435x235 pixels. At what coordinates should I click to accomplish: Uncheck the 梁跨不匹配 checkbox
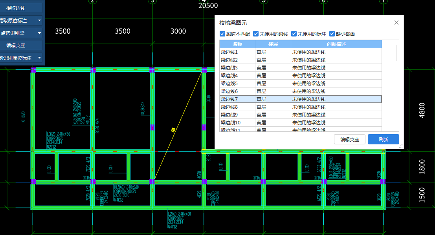(x=222, y=34)
